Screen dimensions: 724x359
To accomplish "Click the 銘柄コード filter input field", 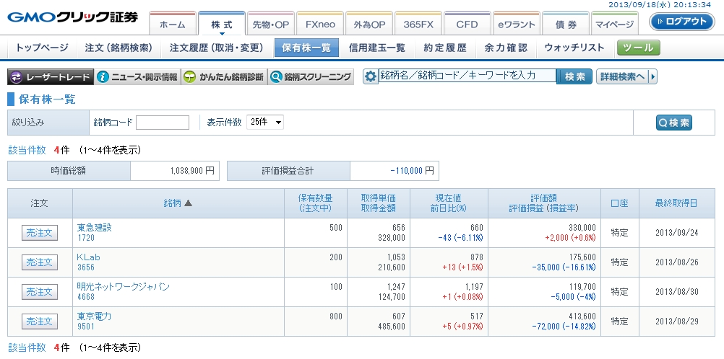I will point(163,122).
